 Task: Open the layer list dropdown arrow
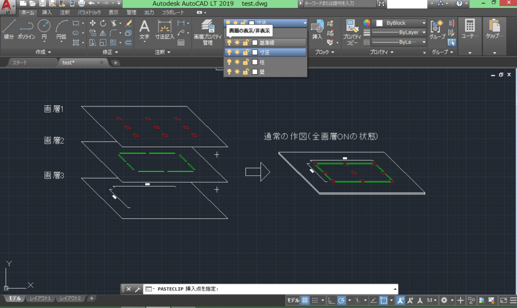click(305, 23)
